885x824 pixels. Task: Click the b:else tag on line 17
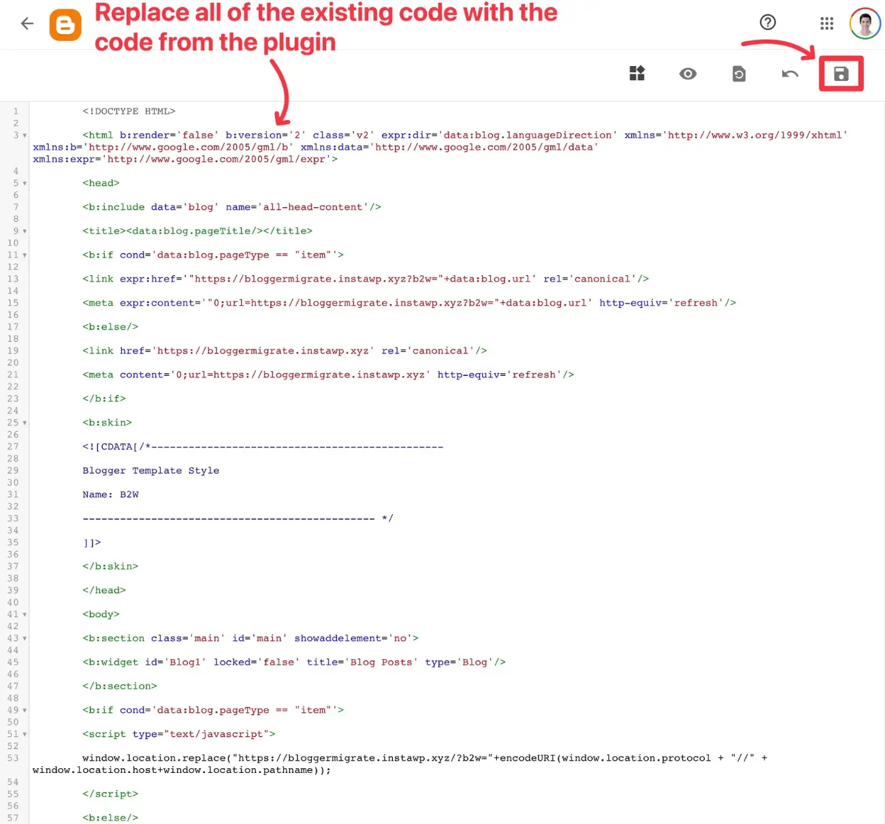[x=110, y=327]
